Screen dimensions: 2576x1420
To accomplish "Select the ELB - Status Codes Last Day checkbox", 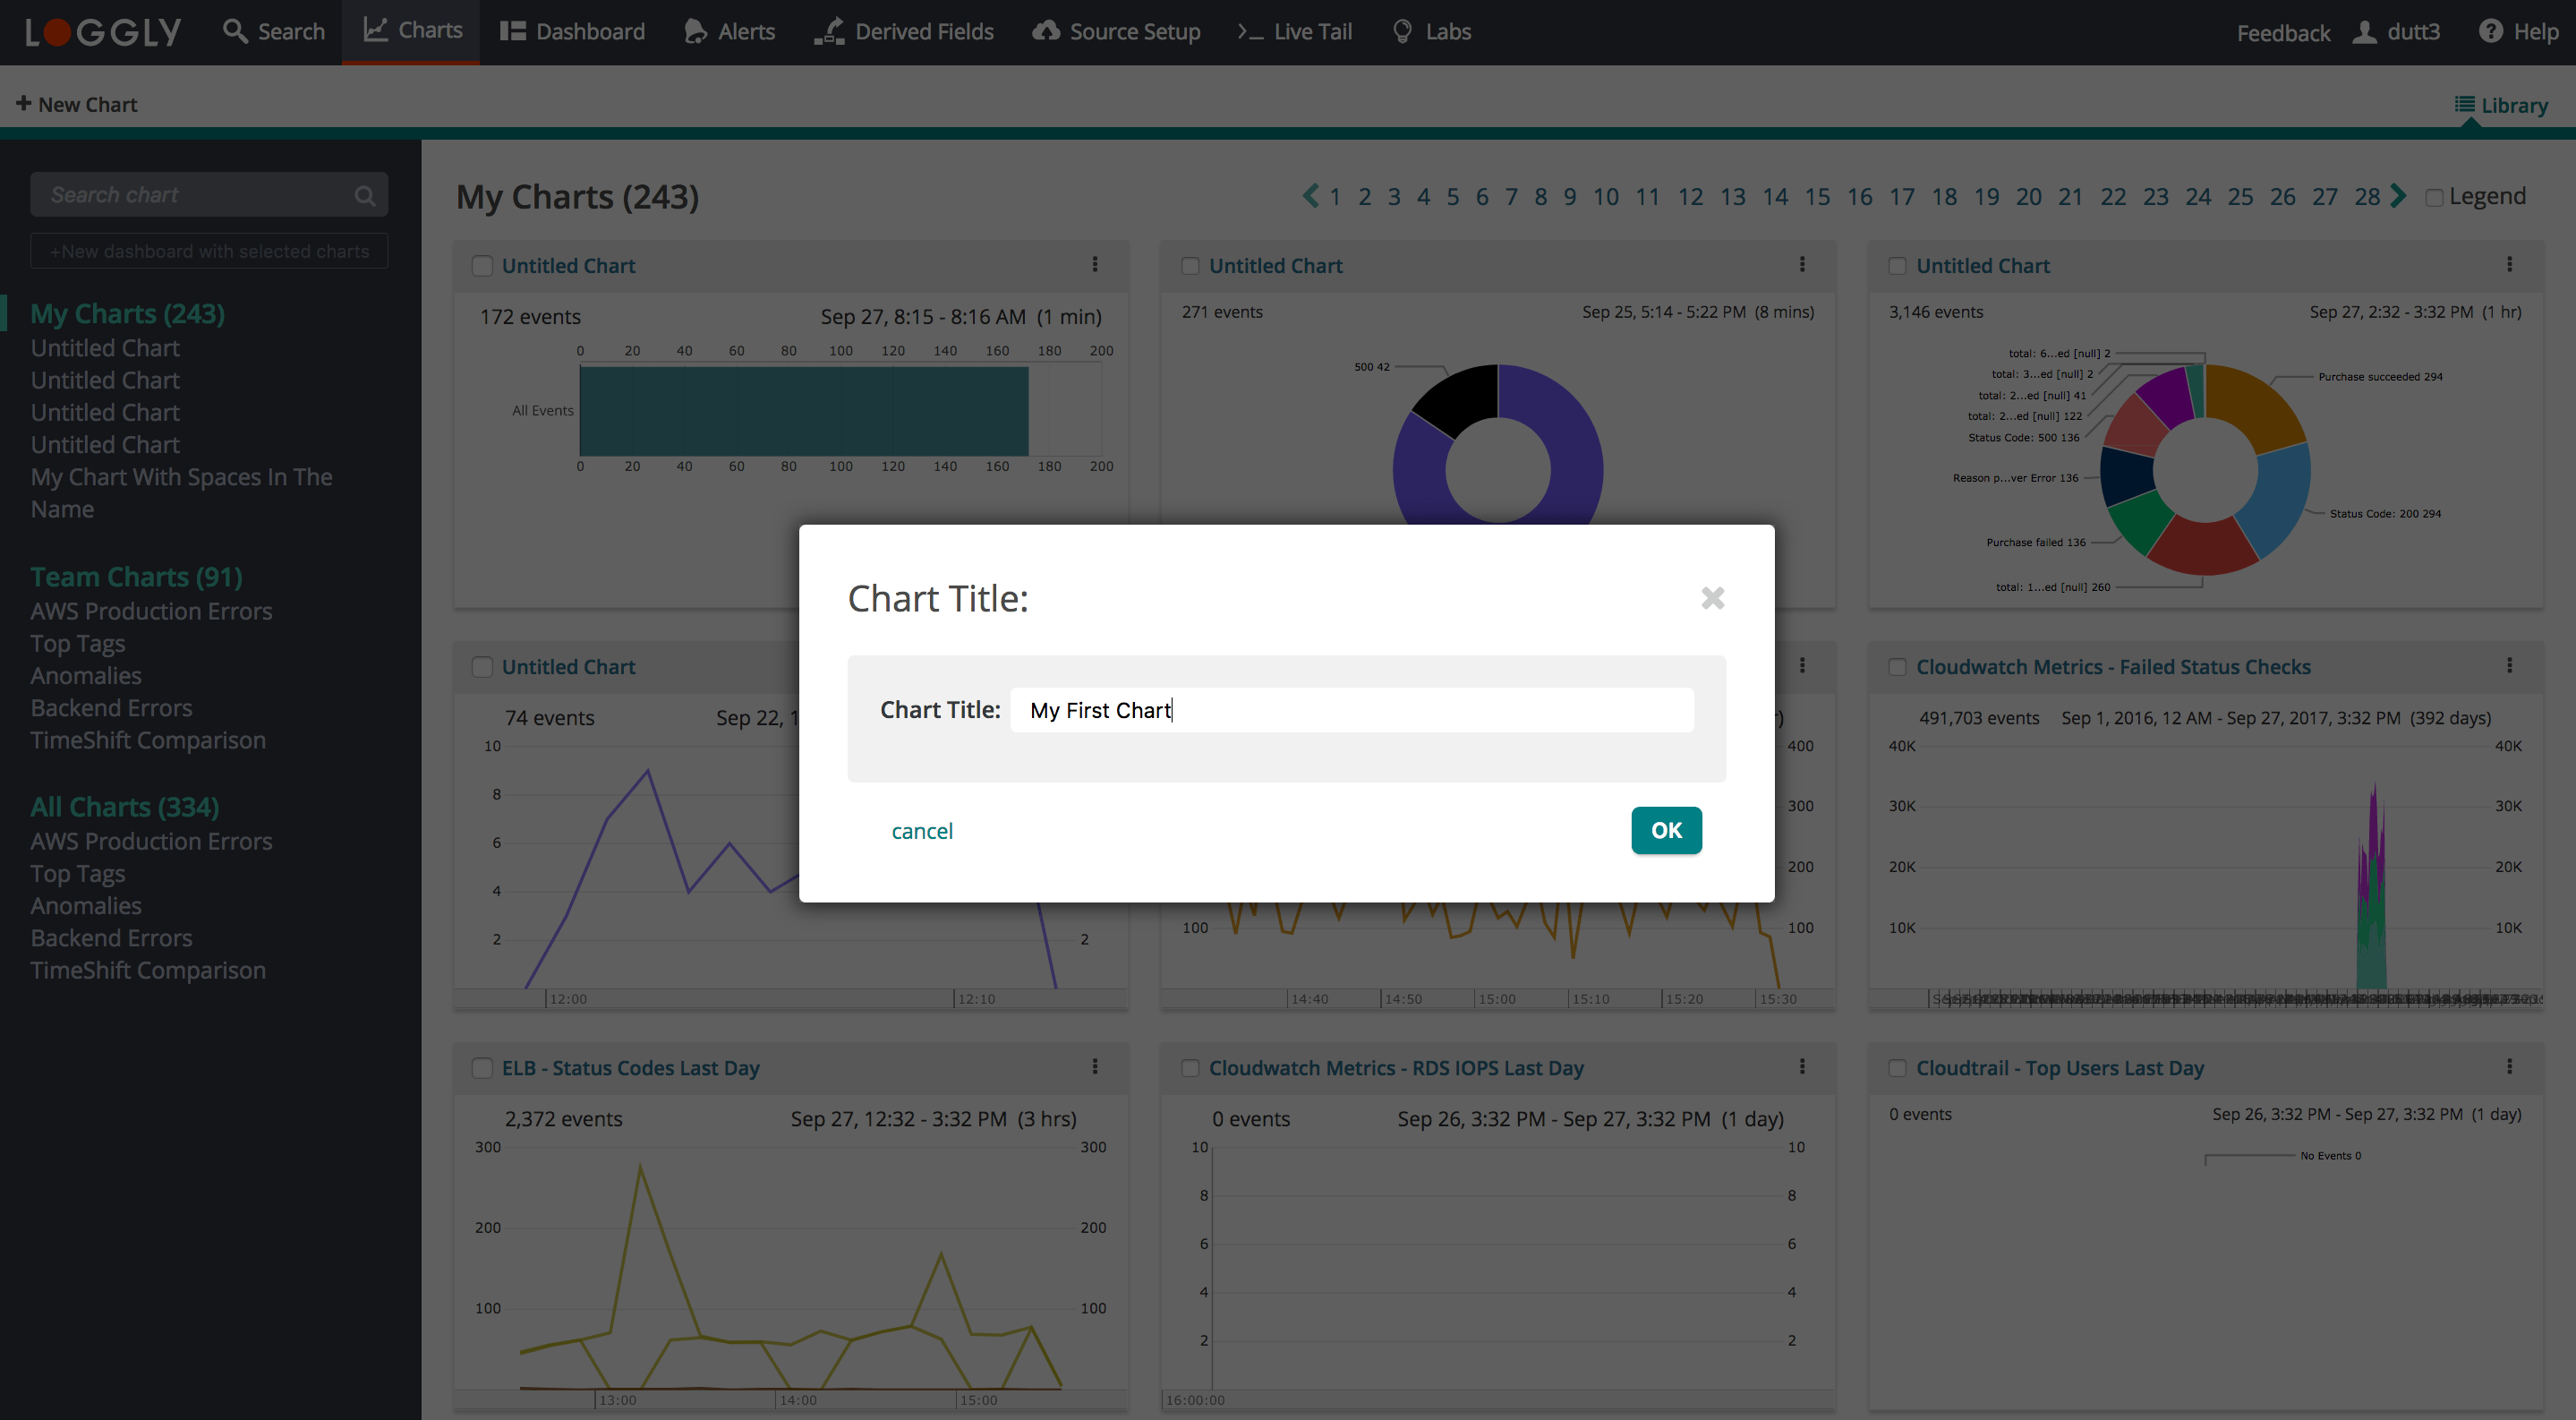I will point(483,1068).
